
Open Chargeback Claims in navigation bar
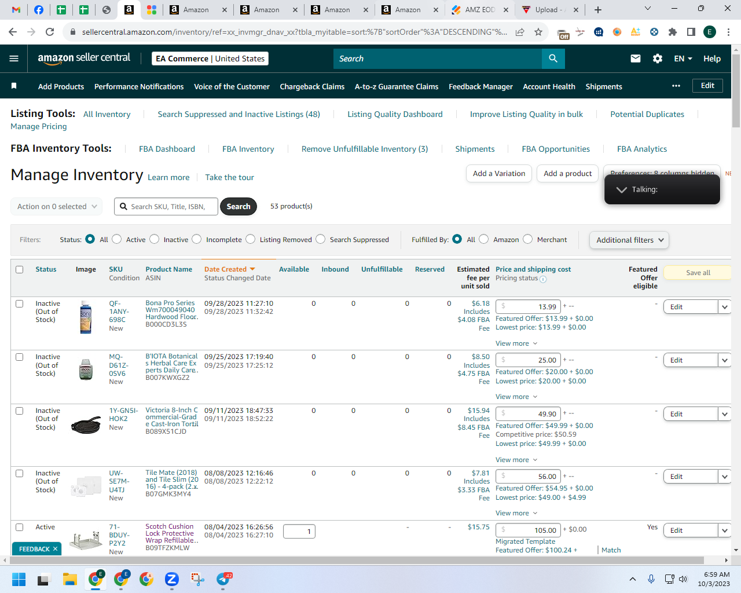click(312, 86)
